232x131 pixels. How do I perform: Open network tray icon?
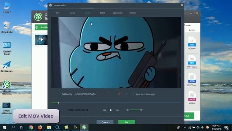pyautogui.click(x=189, y=127)
